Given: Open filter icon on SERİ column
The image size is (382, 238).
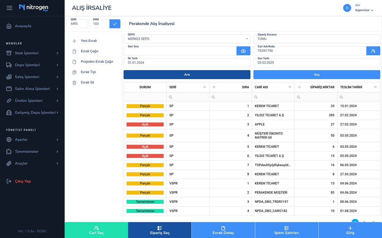Looking at the screenshot, I should 204,87.
